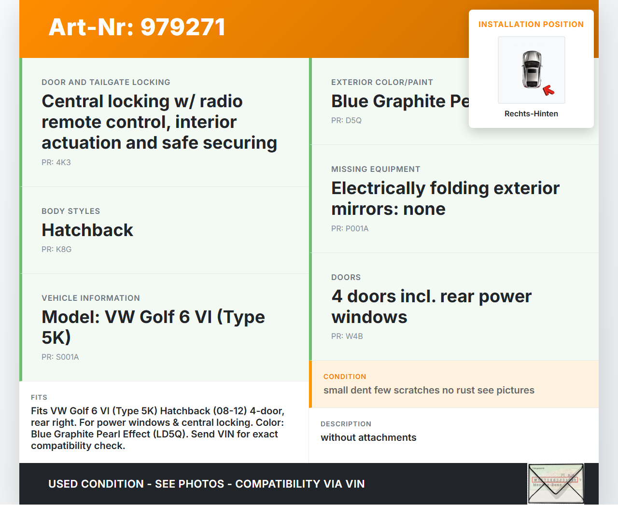Select the Hatchback body style value
This screenshot has width=618, height=505.
(87, 230)
